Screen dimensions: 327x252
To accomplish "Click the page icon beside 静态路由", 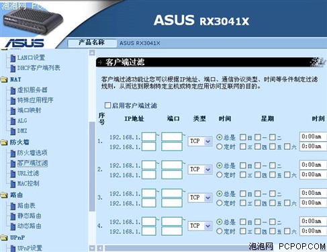I will click(x=13, y=216).
